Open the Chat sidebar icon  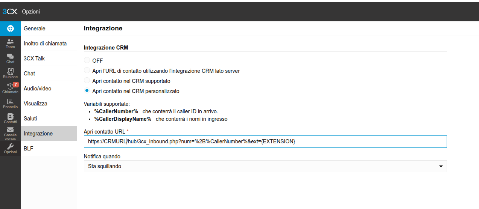click(x=10, y=59)
